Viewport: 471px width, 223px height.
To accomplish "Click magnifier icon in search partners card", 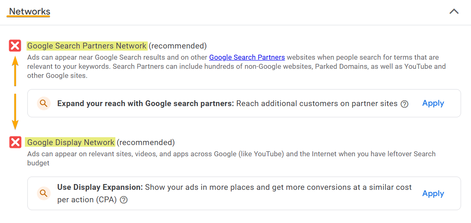I will pyautogui.click(x=43, y=103).
